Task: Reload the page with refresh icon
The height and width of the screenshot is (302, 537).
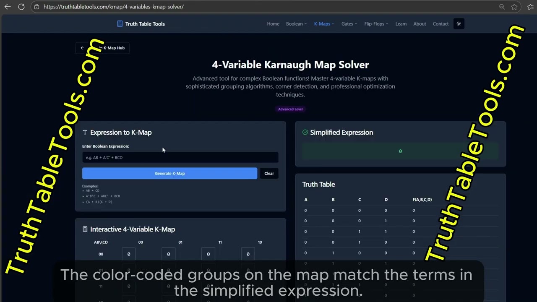Action: click(21, 7)
